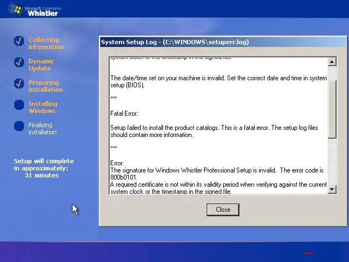Click the '31 minutes' time estimate
This screenshot has width=349, height=262.
coord(41,175)
